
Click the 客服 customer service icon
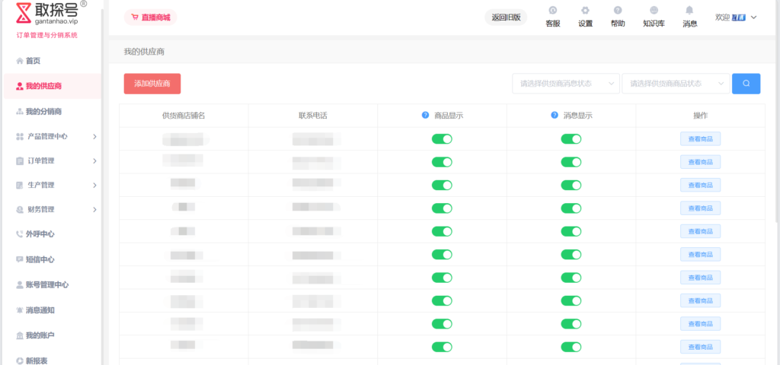(552, 11)
